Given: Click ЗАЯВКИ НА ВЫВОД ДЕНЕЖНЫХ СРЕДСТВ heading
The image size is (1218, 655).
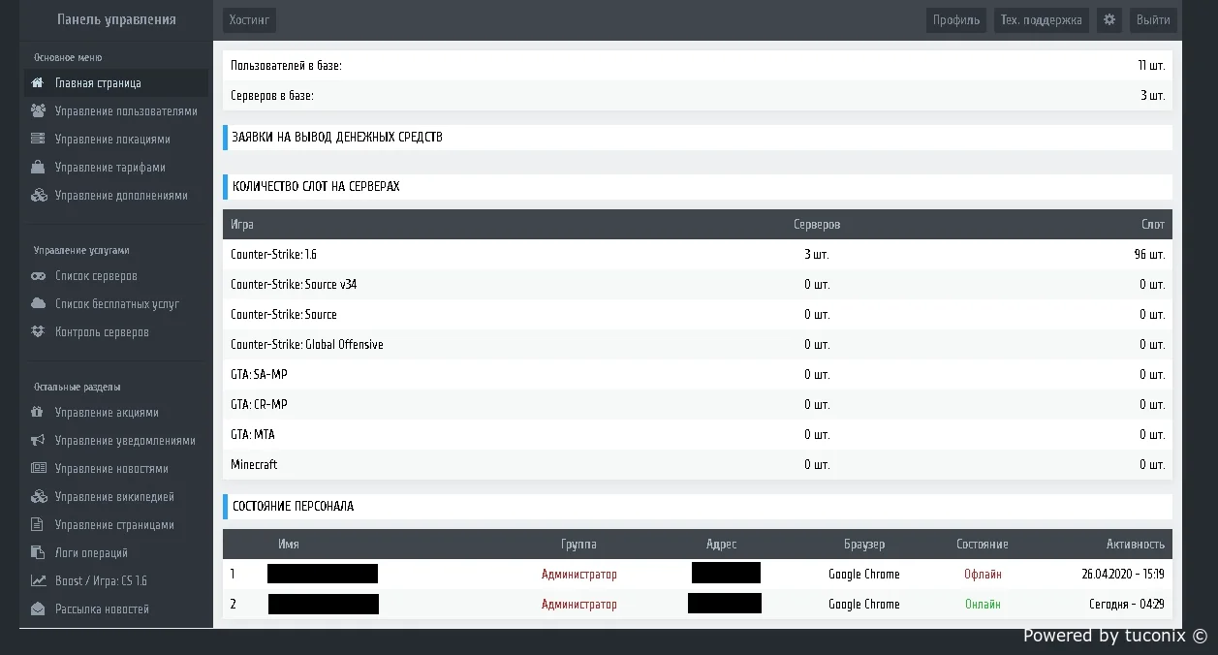Looking at the screenshot, I should point(337,138).
